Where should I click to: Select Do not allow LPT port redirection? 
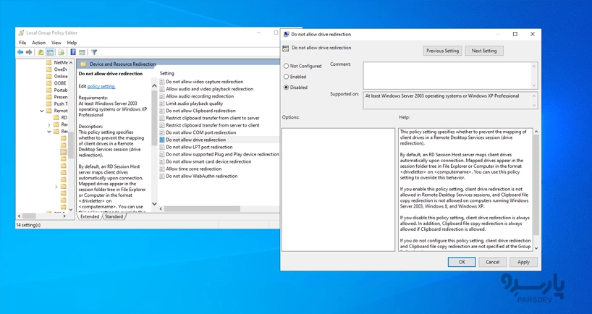[x=199, y=147]
